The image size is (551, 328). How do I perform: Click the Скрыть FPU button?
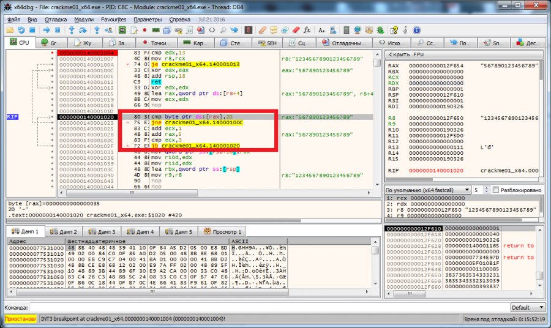pyautogui.click(x=464, y=54)
